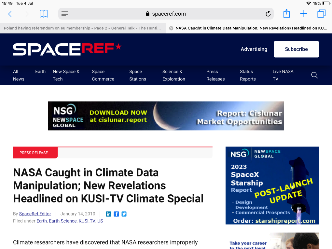Close the NASA Caught tab

(171, 28)
